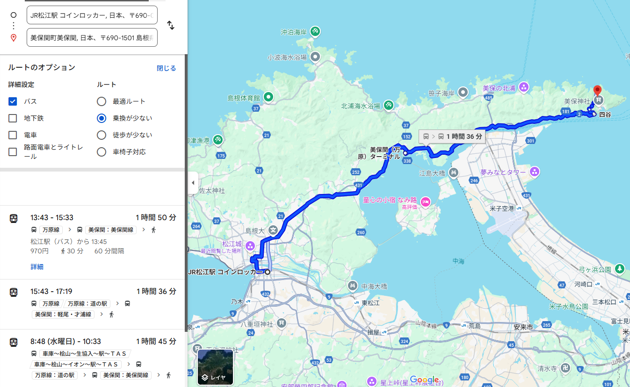
Task: Click the 車庫〜桧山〜生協入〜駅〜ＴＡＳ line badge
Action: pos(85,354)
